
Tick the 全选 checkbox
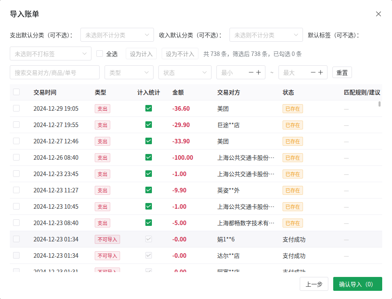100,54
